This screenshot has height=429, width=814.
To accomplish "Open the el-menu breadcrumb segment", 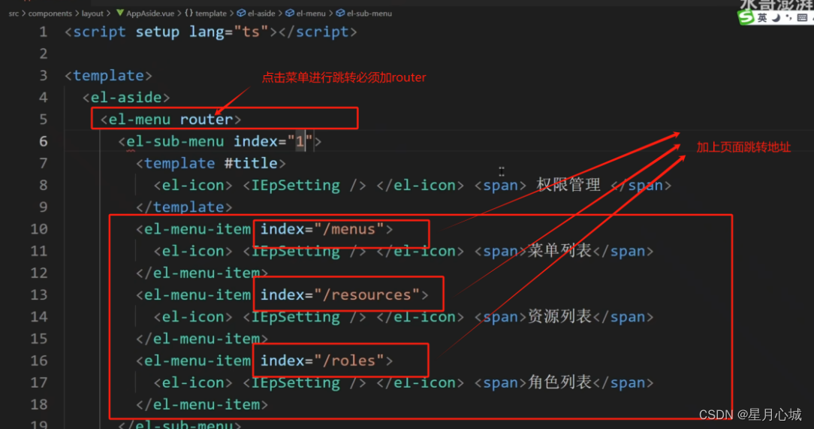I will click(x=311, y=13).
